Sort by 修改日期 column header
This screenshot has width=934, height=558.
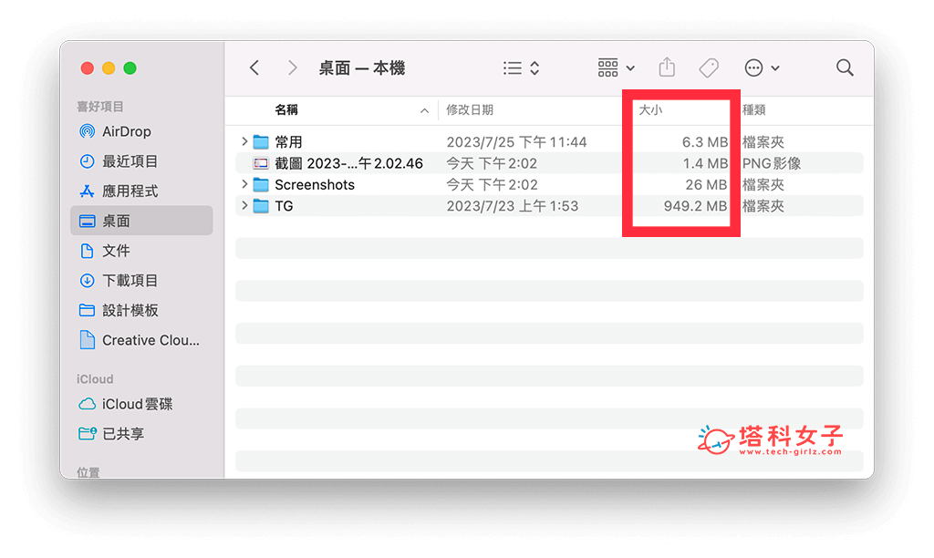(470, 109)
